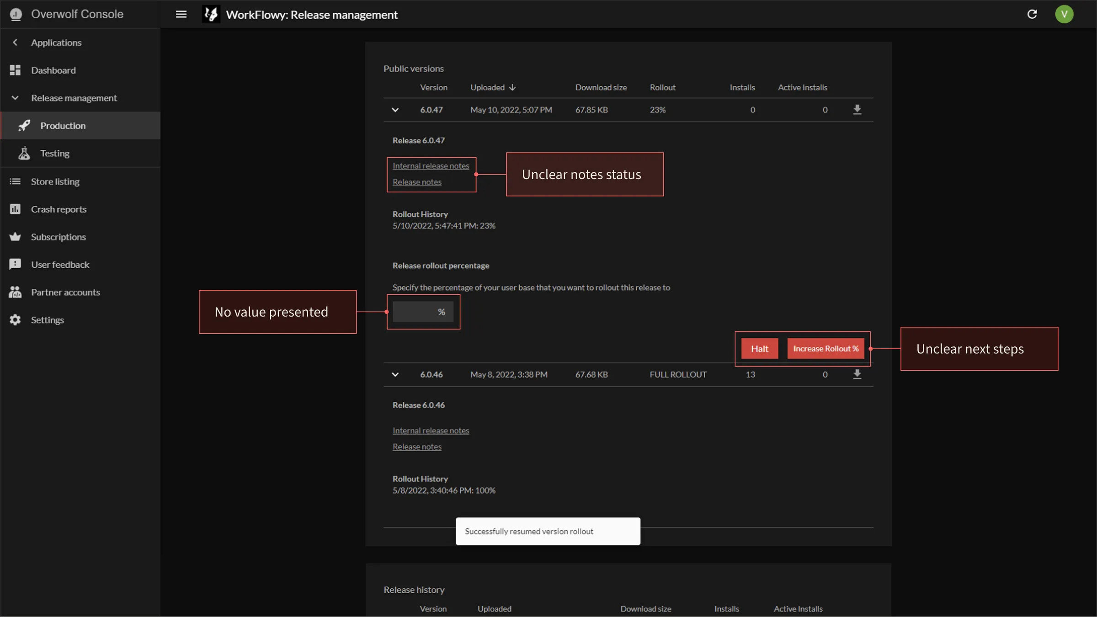Click upload date May 8, 2022, 3:38 PM
The width and height of the screenshot is (1097, 617).
click(x=509, y=374)
